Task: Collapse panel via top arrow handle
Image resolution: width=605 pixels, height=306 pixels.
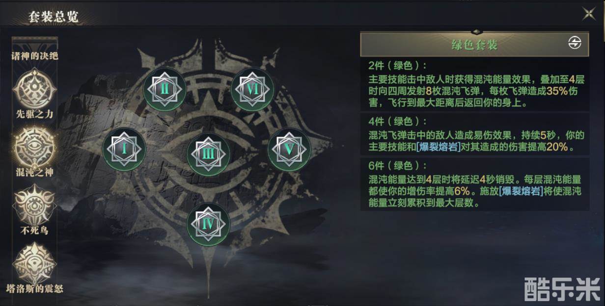Action: pos(474,31)
